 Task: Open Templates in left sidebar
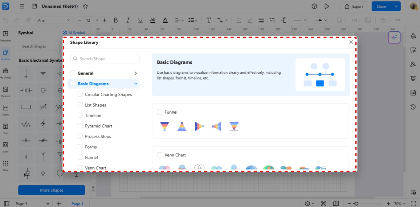click(x=6, y=36)
